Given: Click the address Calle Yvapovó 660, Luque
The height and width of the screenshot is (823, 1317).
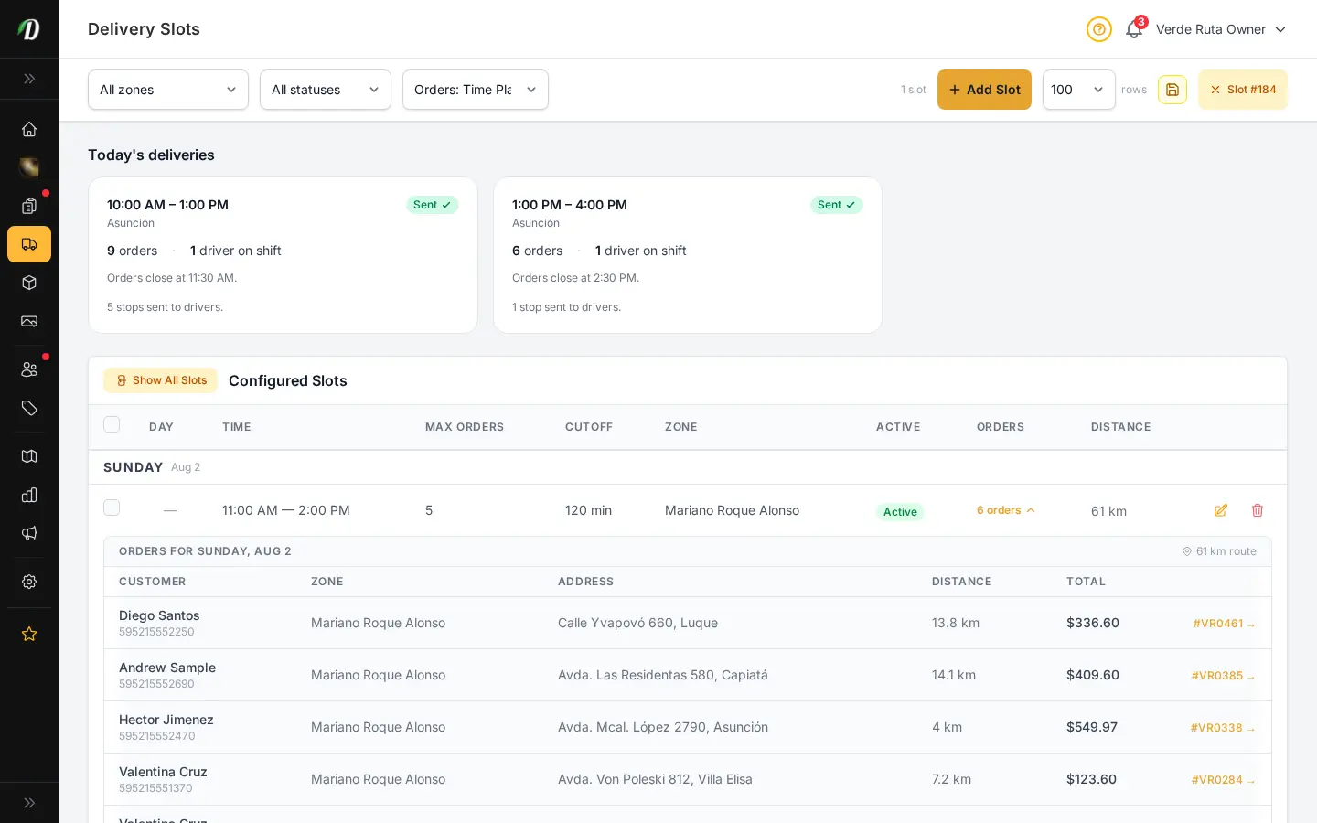Looking at the screenshot, I should pos(637,623).
